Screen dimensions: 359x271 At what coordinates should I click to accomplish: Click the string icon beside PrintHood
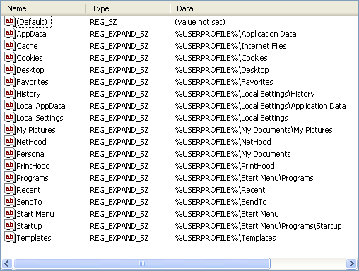pos(10,165)
